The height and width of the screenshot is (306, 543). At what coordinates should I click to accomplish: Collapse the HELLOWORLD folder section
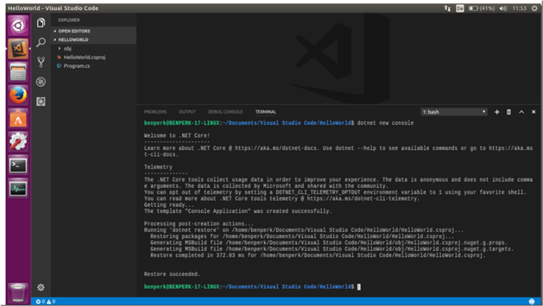point(73,40)
